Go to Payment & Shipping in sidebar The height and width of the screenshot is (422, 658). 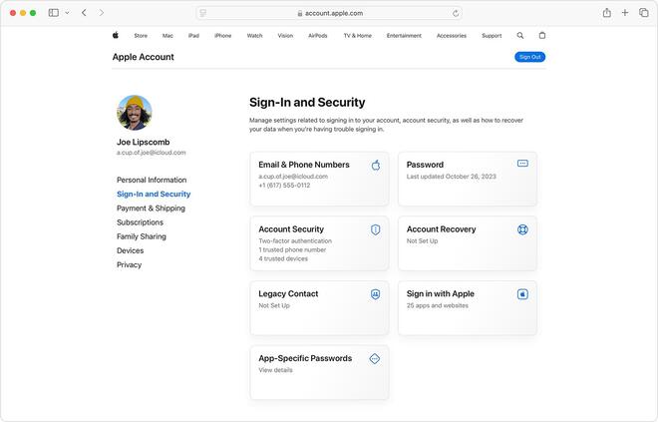(x=151, y=209)
